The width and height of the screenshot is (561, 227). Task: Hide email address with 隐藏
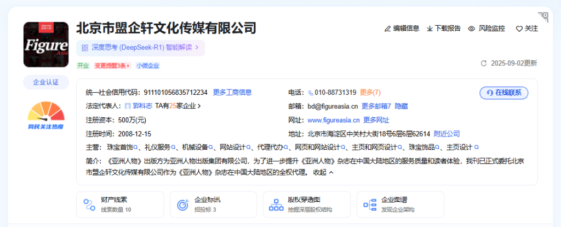(x=401, y=106)
